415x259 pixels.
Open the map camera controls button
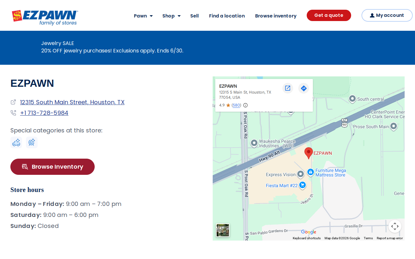[x=395, y=226]
